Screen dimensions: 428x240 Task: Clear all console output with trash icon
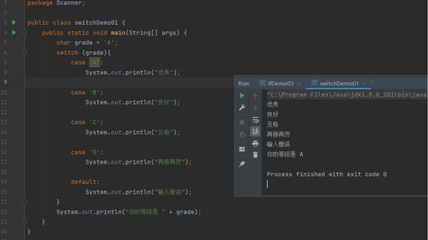click(255, 155)
